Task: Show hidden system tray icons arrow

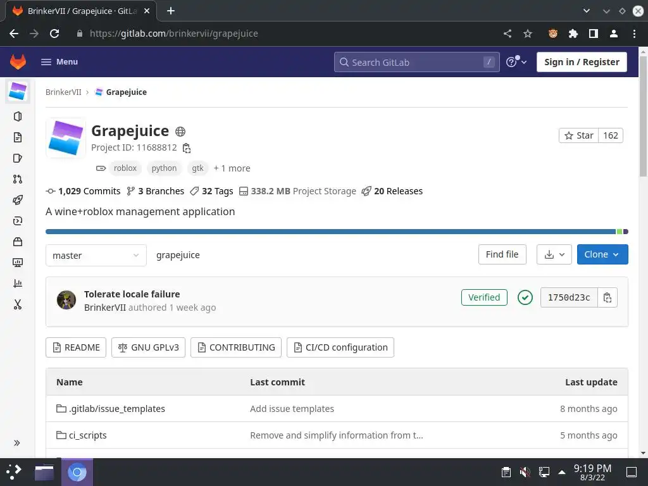Action: (562, 472)
